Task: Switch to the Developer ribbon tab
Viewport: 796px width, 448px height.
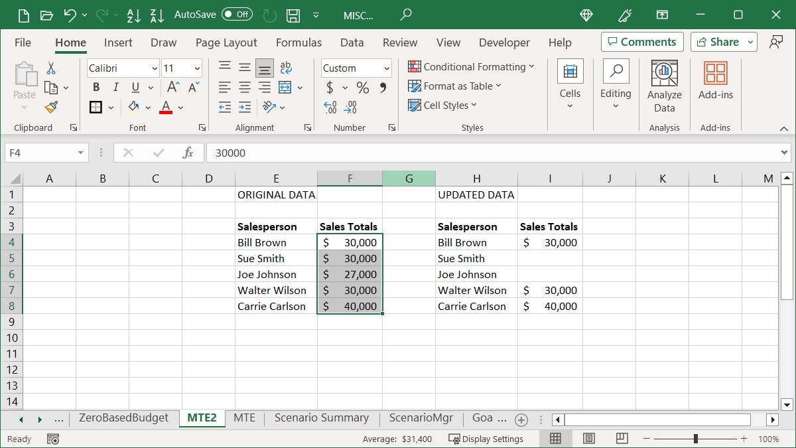Action: pyautogui.click(x=504, y=42)
